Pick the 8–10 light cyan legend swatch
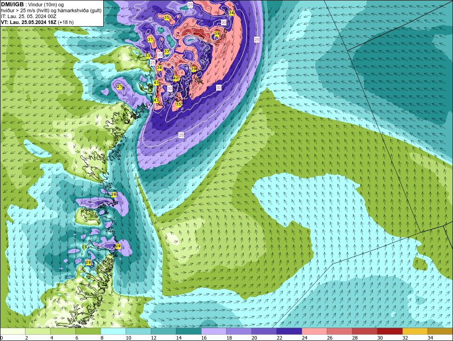453x341 pixels. 113,331
